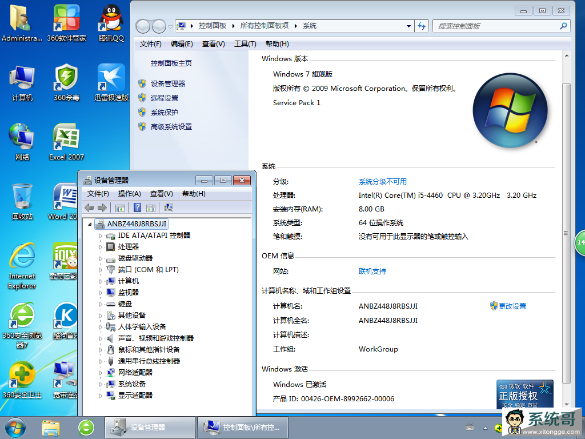Open 编辑(E) menu in control panel
The width and height of the screenshot is (585, 439).
point(182,44)
